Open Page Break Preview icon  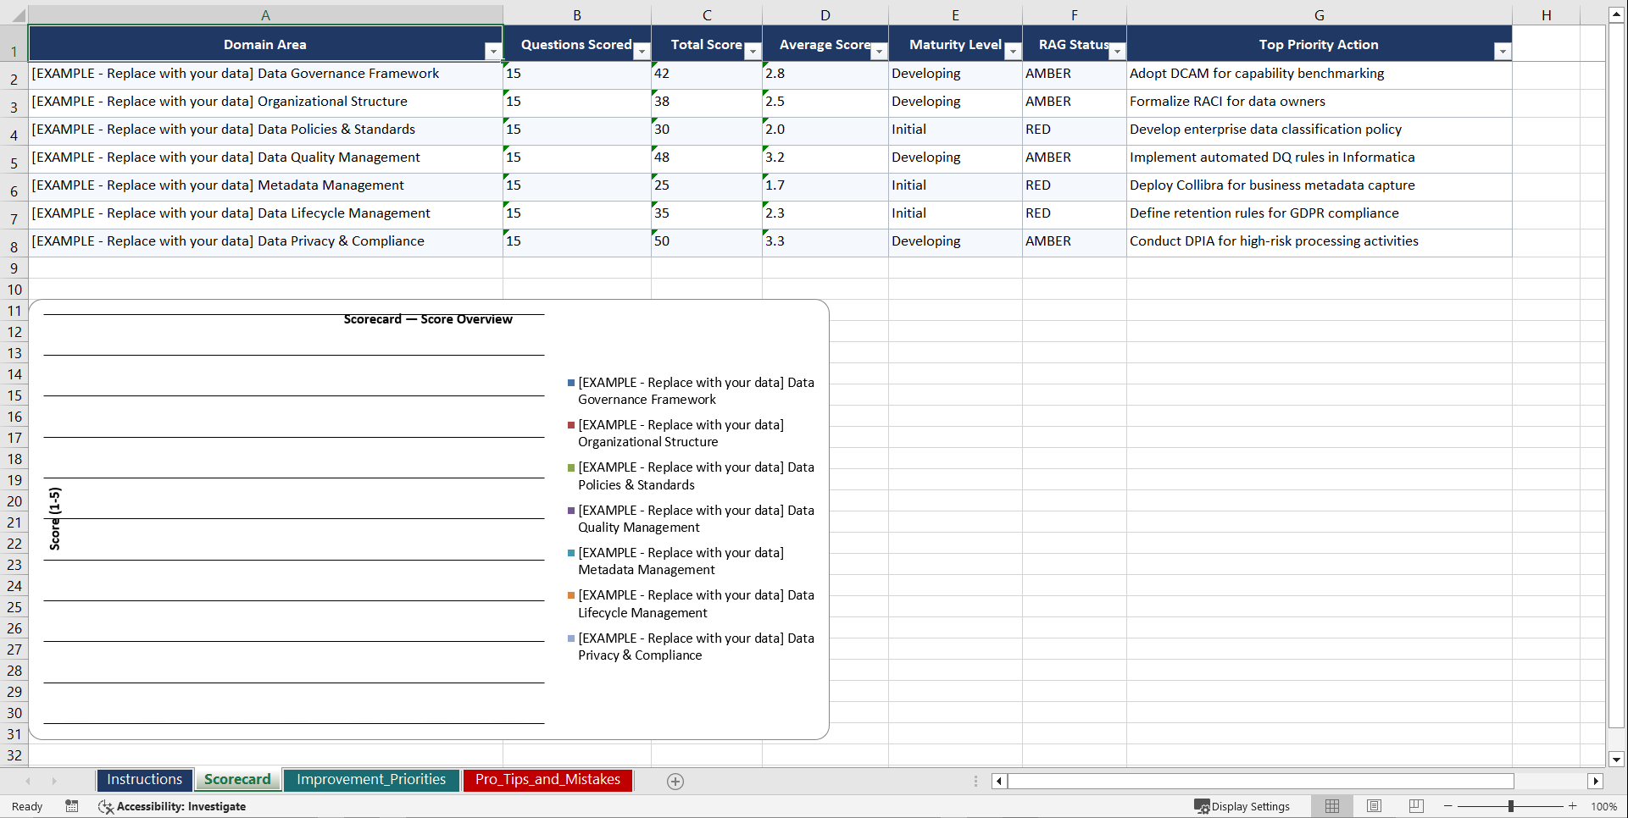[1414, 806]
